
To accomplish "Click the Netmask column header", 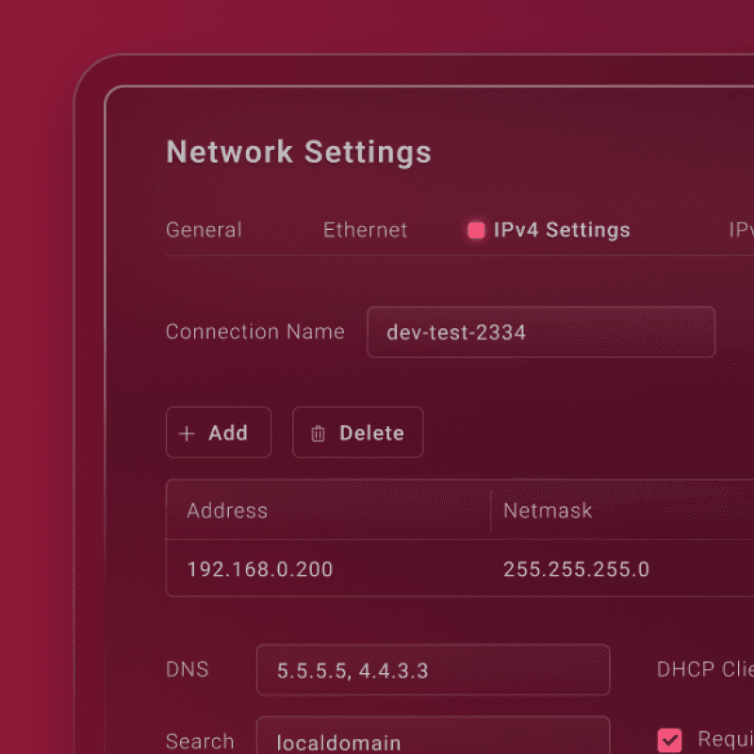I will pyautogui.click(x=548, y=510).
